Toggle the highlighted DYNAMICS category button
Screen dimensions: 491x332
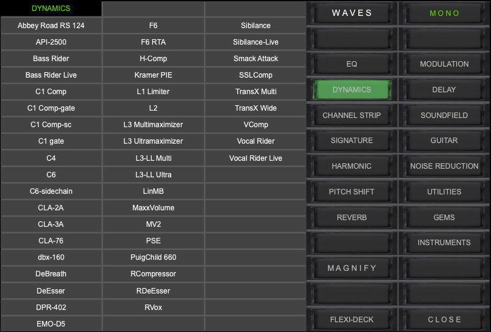352,90
